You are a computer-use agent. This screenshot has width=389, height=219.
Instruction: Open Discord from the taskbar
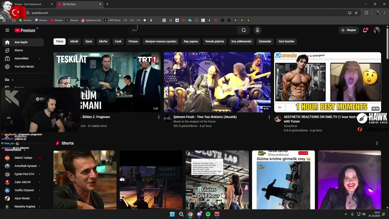coord(199,214)
